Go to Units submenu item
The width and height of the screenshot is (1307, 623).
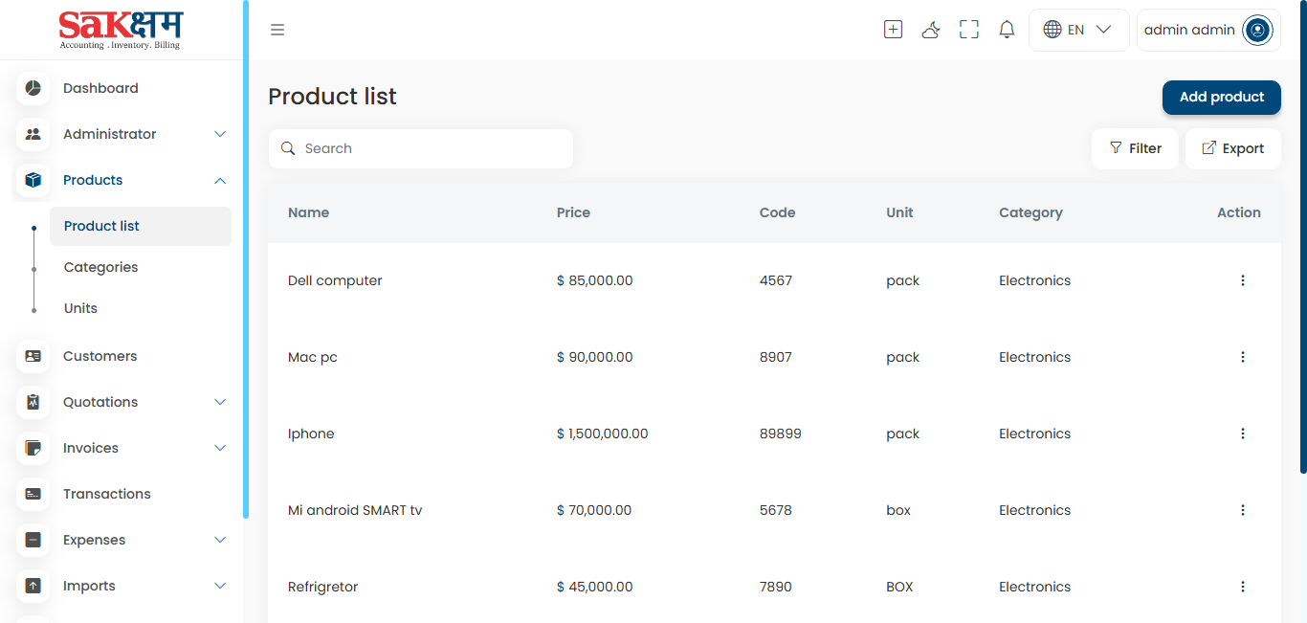(80, 308)
